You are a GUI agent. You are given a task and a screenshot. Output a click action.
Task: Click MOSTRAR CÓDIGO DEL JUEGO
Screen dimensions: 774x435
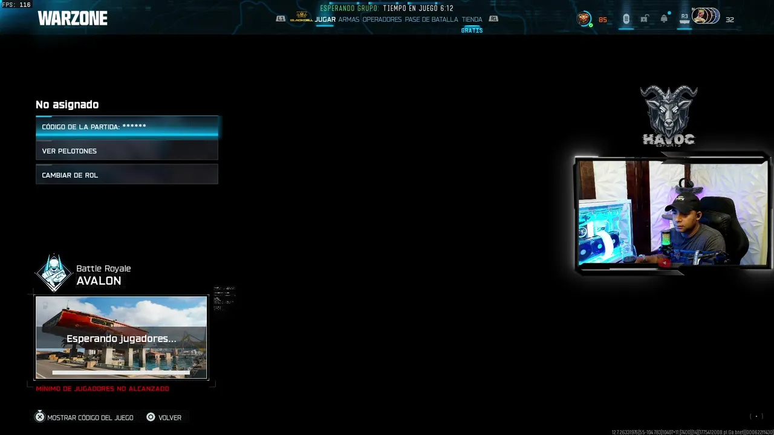(90, 417)
